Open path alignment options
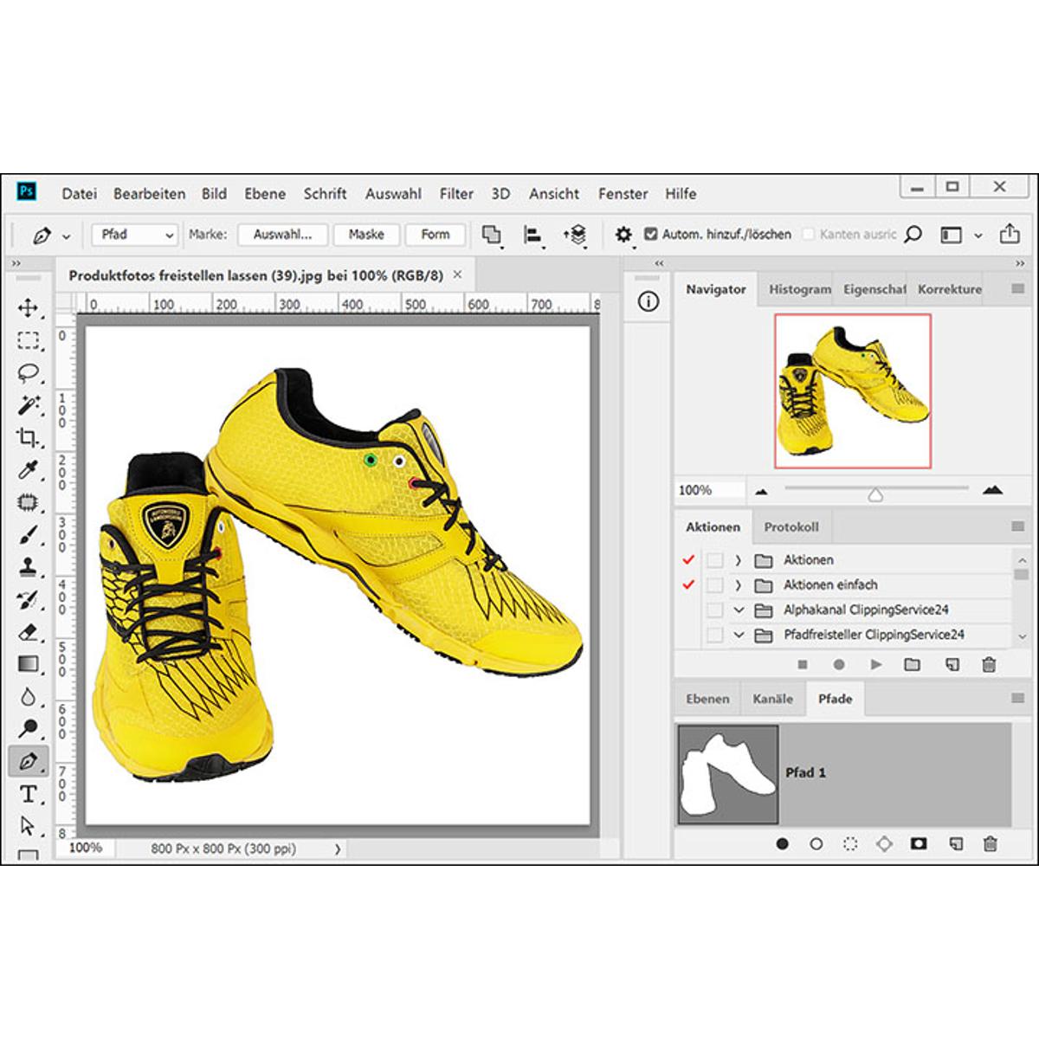The width and height of the screenshot is (1039, 1039). tap(532, 235)
